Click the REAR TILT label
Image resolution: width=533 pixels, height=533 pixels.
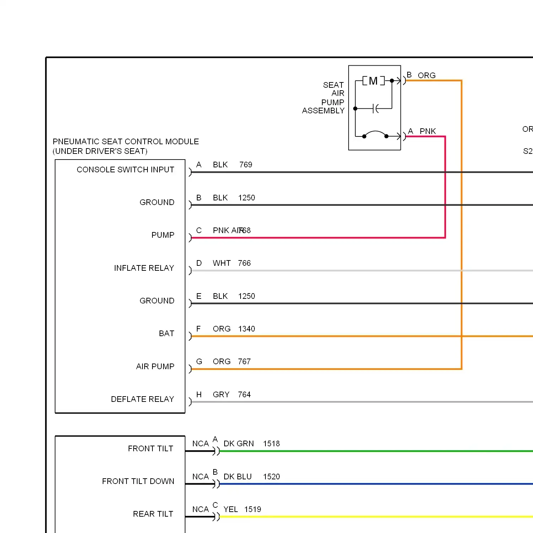(153, 514)
